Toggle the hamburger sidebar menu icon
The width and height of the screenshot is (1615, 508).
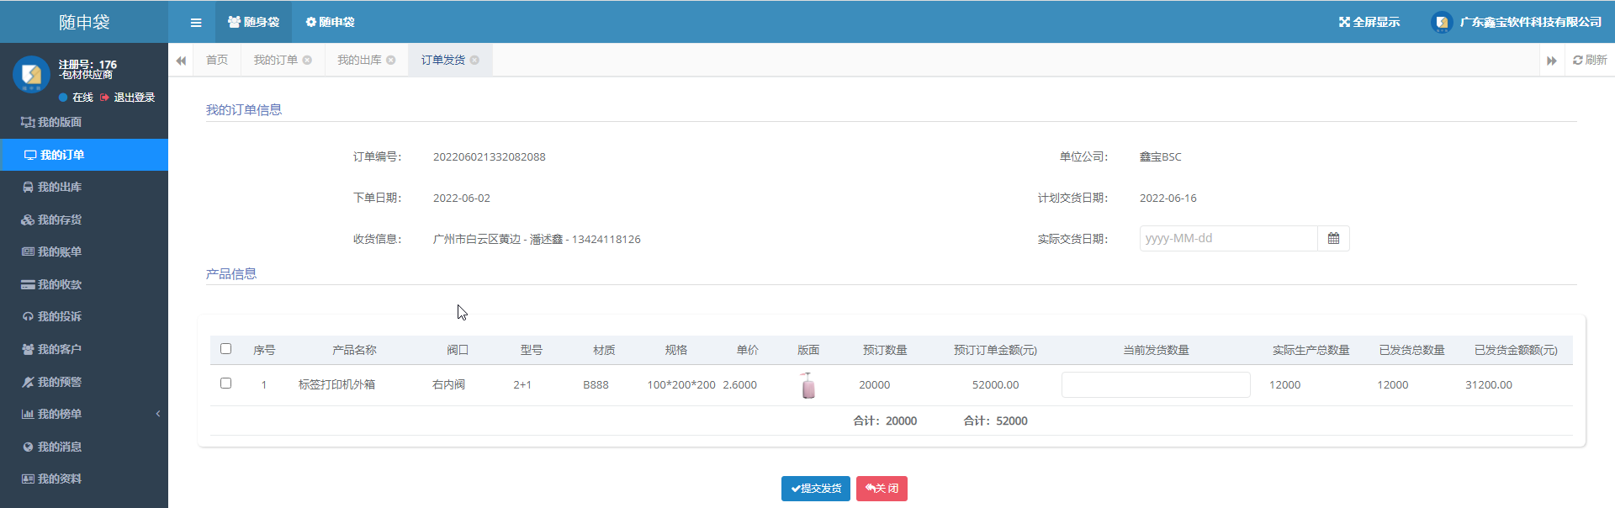point(195,23)
